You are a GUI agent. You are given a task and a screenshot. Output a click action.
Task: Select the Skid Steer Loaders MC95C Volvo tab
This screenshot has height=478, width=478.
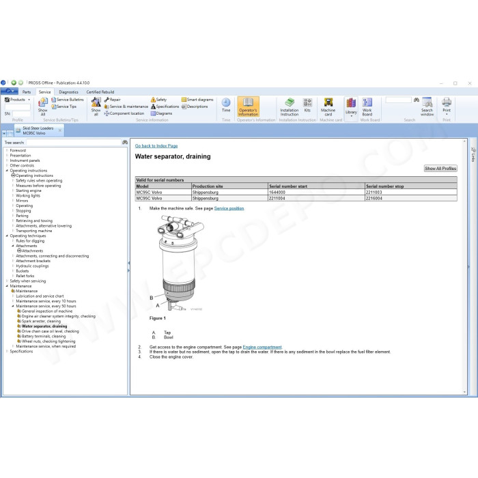coord(38,130)
